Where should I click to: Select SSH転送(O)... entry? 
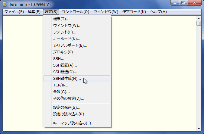click(x=77, y=72)
